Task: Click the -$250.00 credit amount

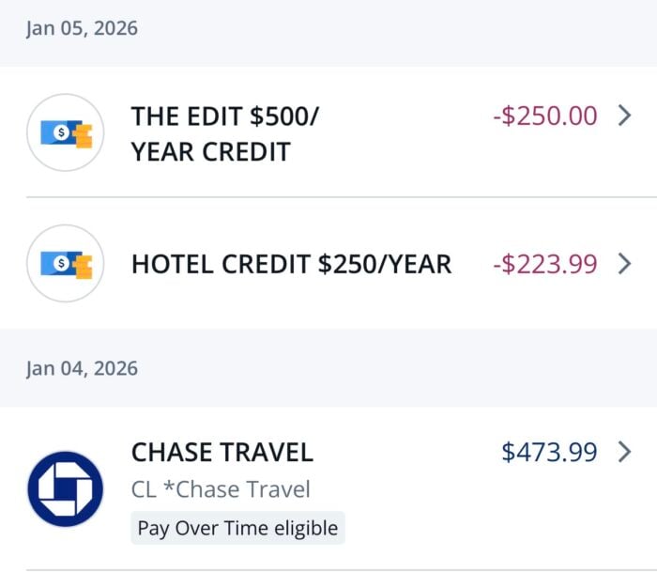Action: coord(544,116)
